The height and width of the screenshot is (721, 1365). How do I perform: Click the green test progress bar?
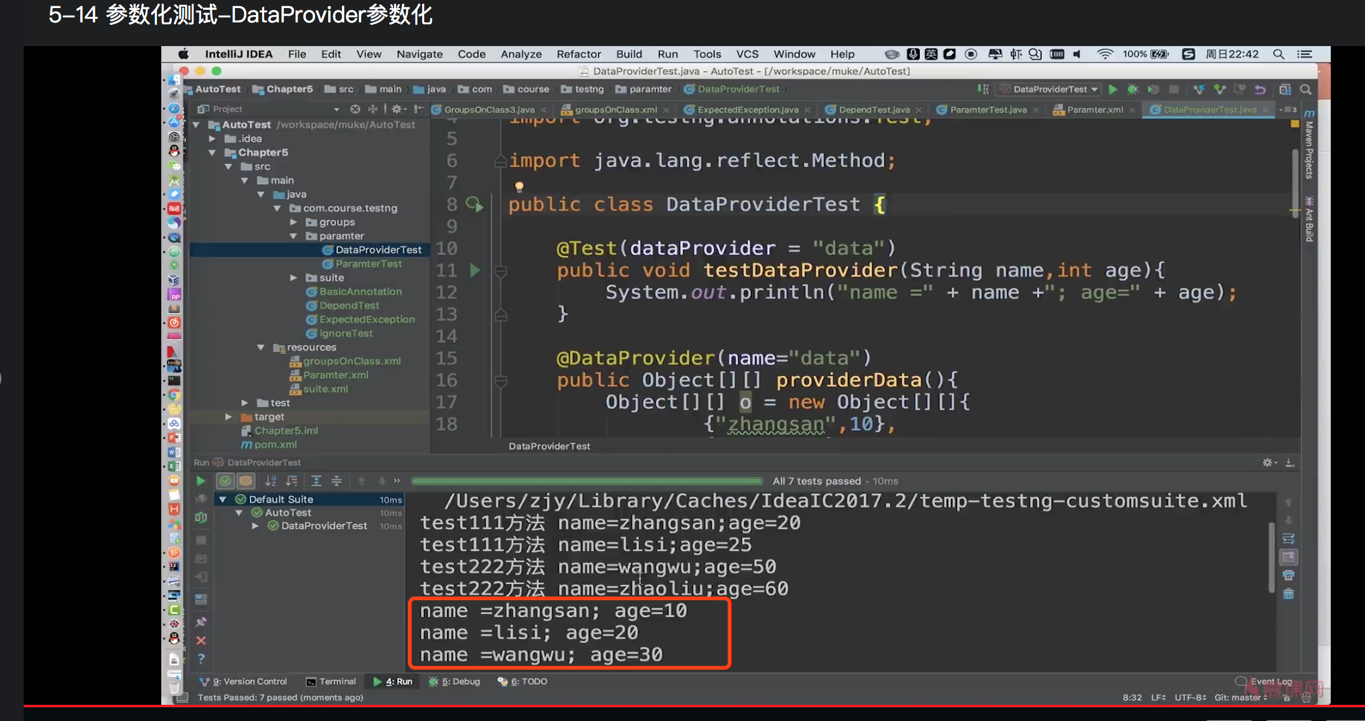(587, 481)
